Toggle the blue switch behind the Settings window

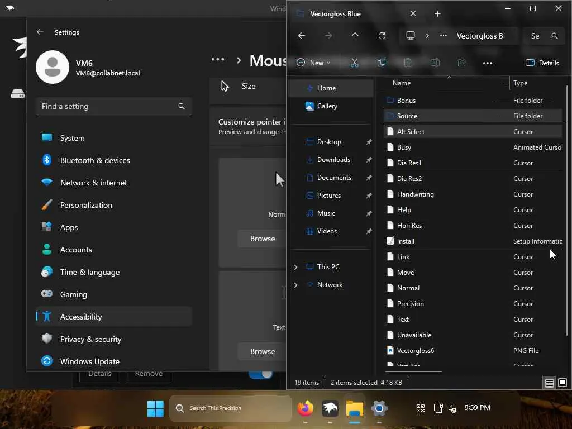tap(260, 375)
